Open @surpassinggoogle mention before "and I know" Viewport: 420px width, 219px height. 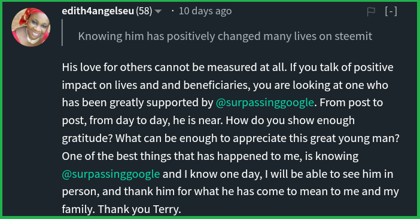click(111, 174)
